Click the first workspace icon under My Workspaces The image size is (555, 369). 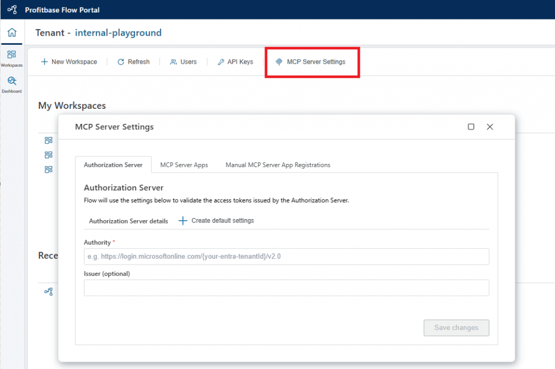[x=48, y=140]
